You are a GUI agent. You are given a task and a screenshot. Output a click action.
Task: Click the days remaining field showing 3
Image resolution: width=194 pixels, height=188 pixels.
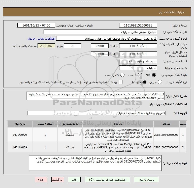click(73, 46)
